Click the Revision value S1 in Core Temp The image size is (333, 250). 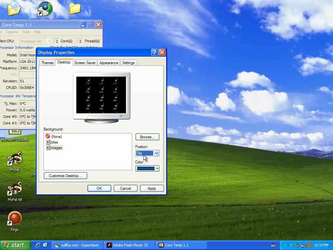pyautogui.click(x=27, y=81)
